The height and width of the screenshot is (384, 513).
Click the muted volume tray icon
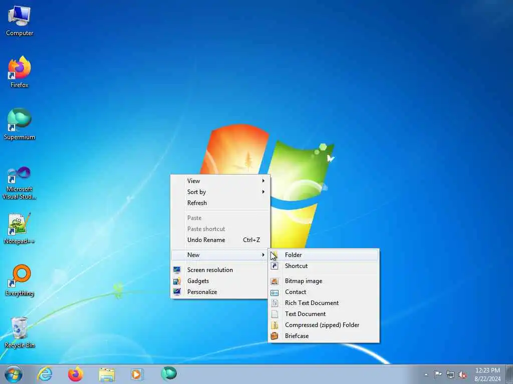click(x=462, y=374)
